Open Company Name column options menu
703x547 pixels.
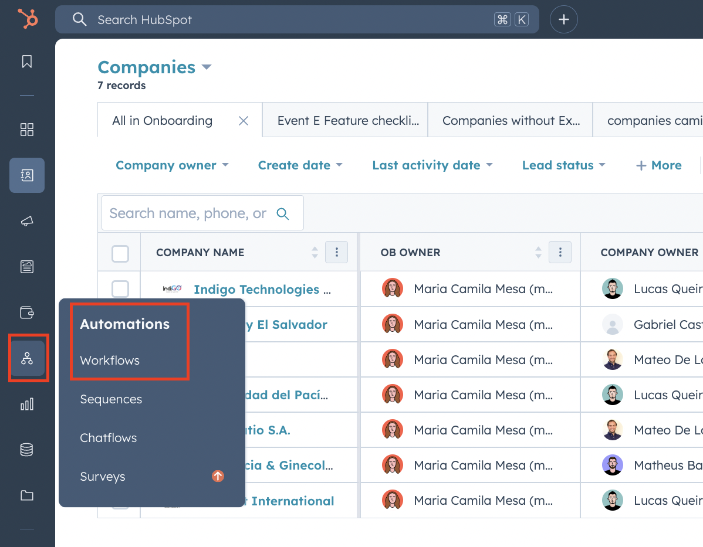tap(337, 252)
